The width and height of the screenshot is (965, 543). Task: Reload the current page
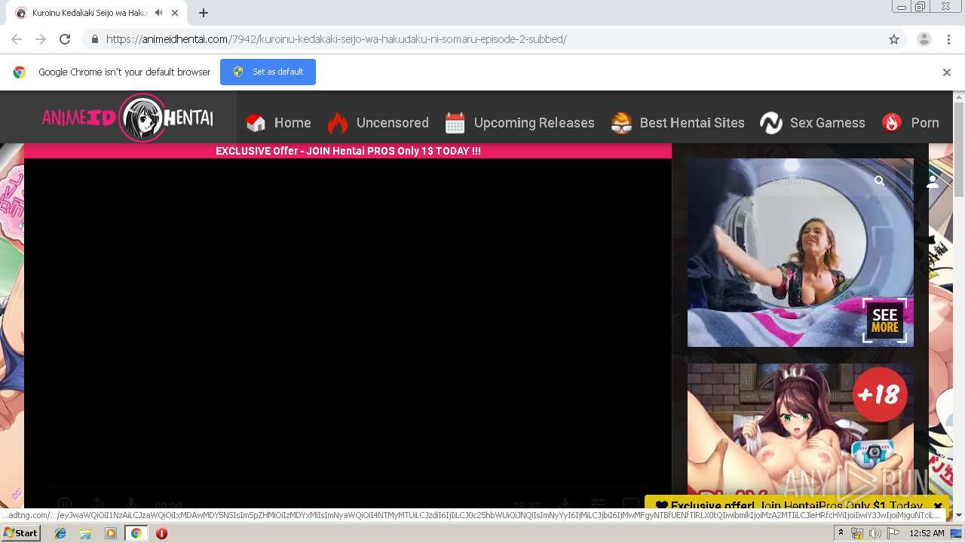[x=65, y=39]
